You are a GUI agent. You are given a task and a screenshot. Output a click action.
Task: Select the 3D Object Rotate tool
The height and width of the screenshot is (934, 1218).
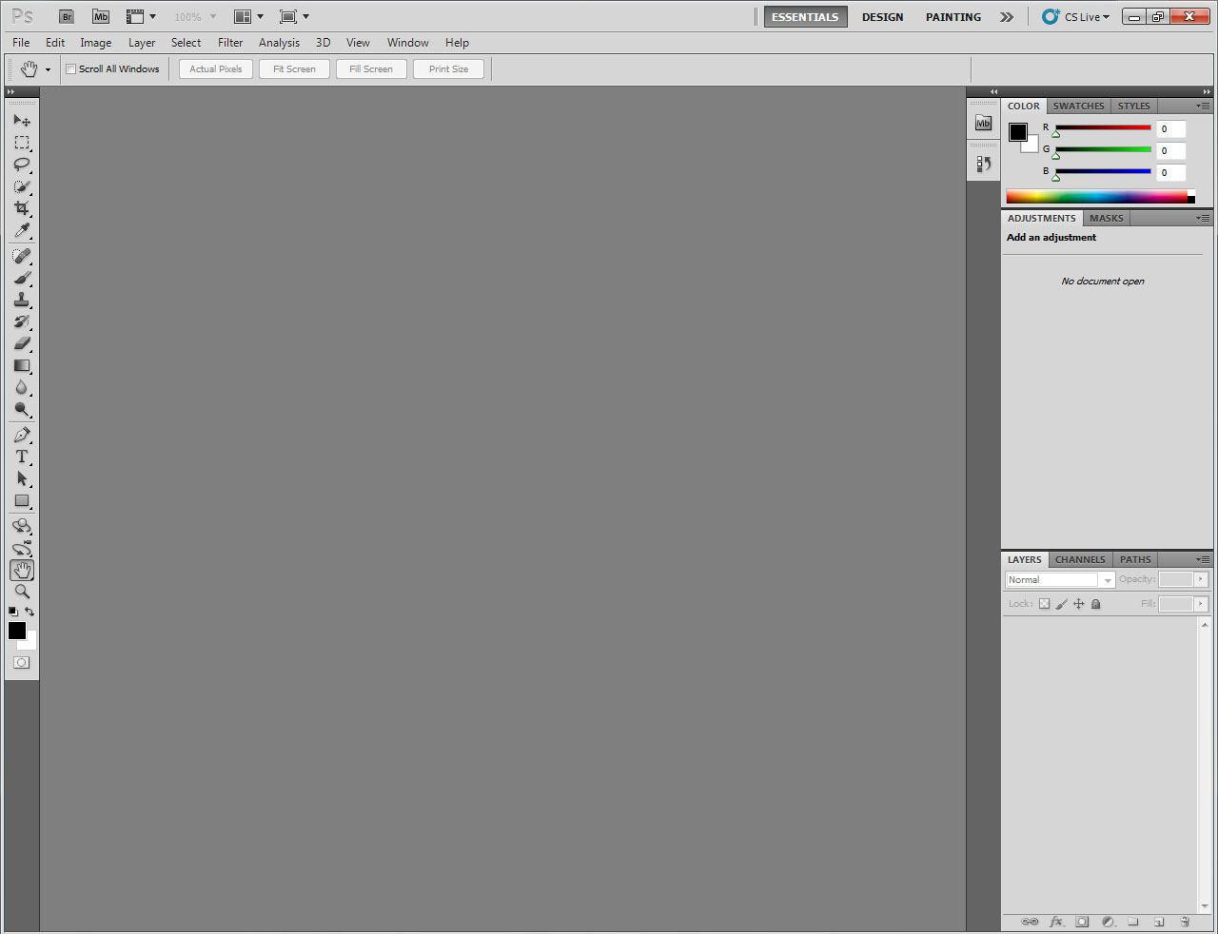22,526
